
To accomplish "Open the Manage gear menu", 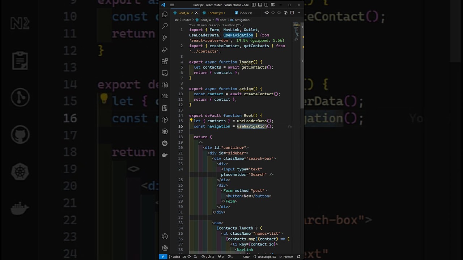I will [165, 248].
